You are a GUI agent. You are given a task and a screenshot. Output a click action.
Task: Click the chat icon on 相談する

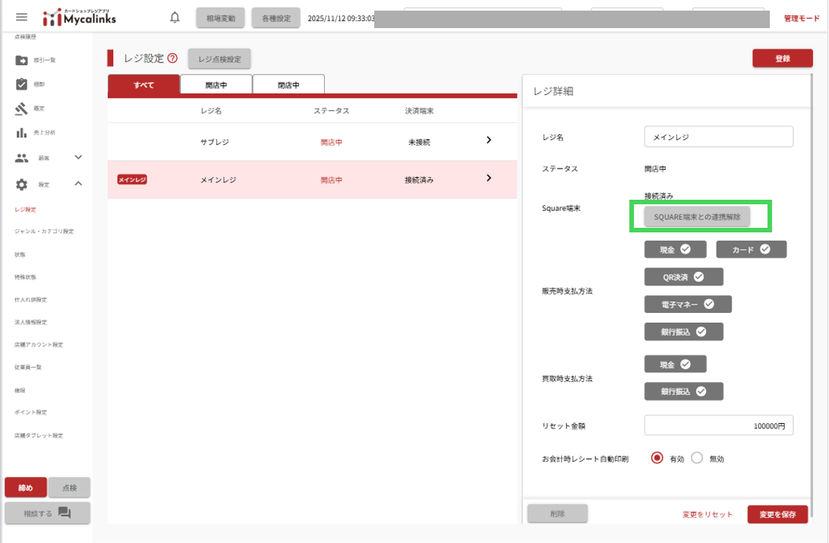coord(65,513)
